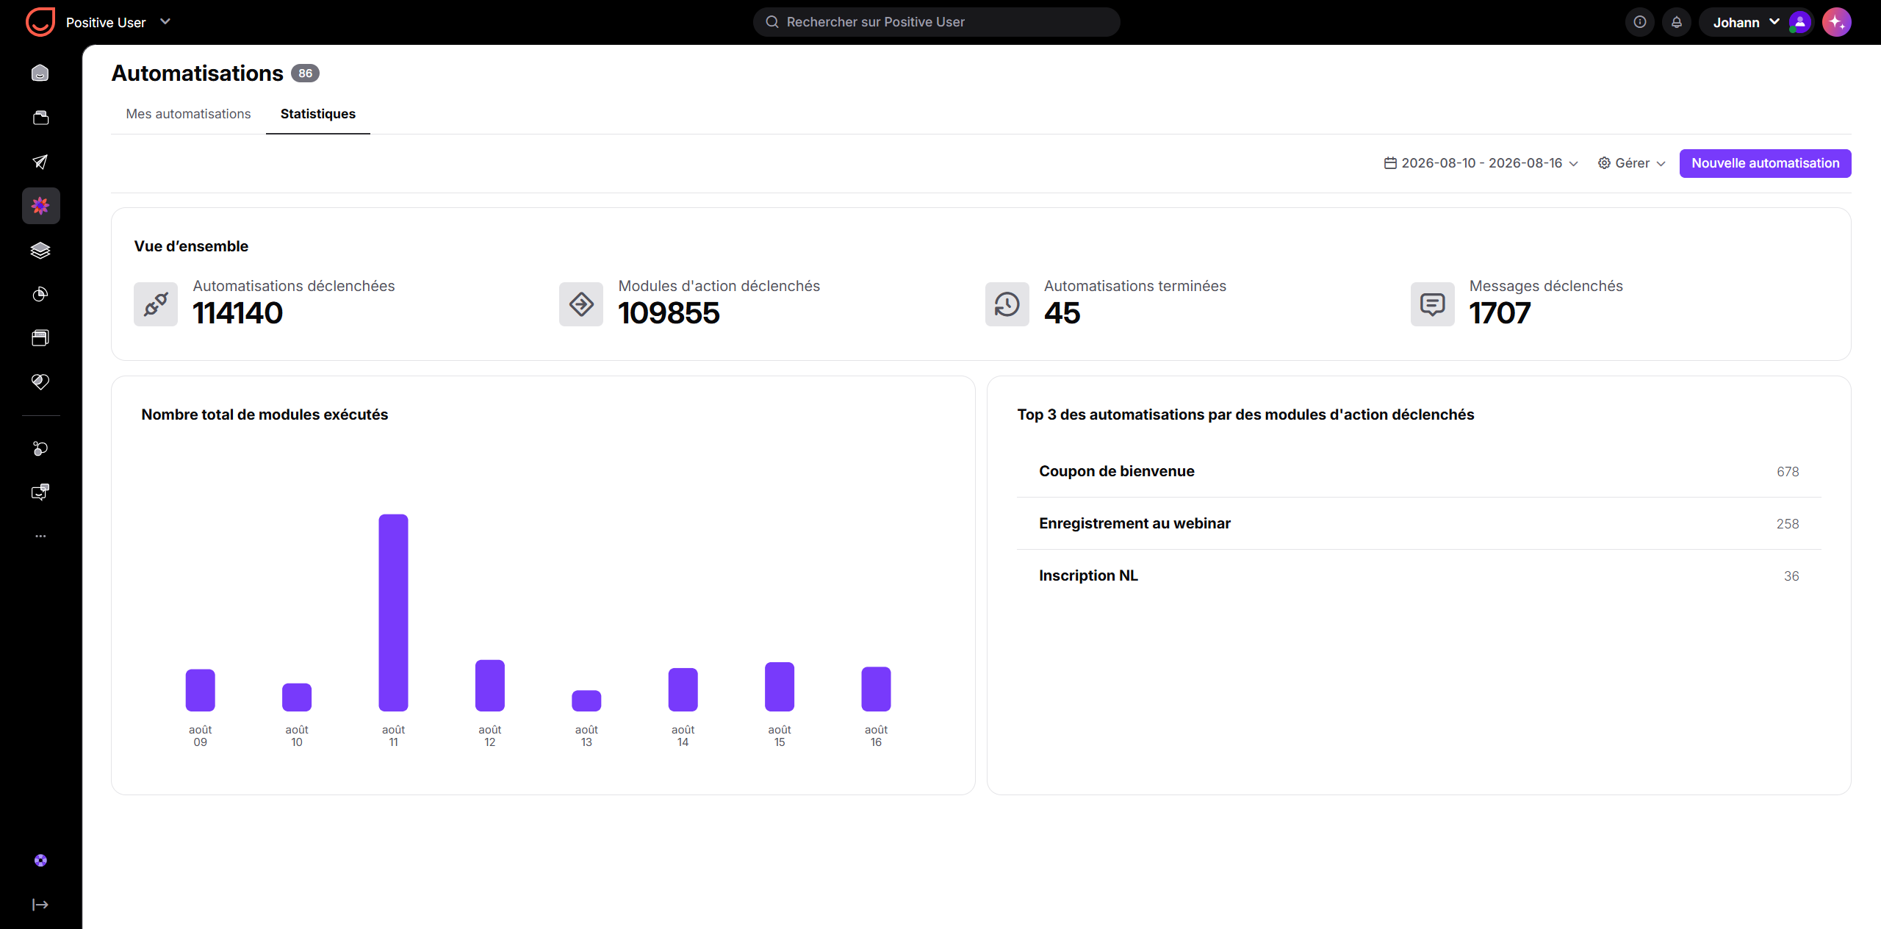The image size is (1881, 929).
Task: Click the 36 count for Inscription NL
Action: 1791,576
